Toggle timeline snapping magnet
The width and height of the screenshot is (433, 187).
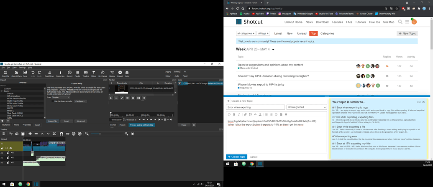(x=61, y=134)
